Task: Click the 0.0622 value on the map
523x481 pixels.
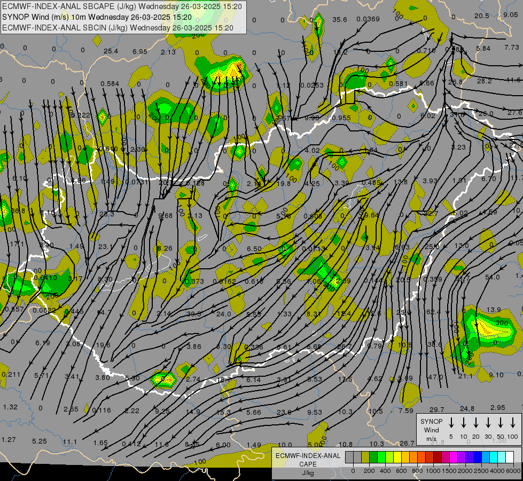Action: click(x=44, y=311)
